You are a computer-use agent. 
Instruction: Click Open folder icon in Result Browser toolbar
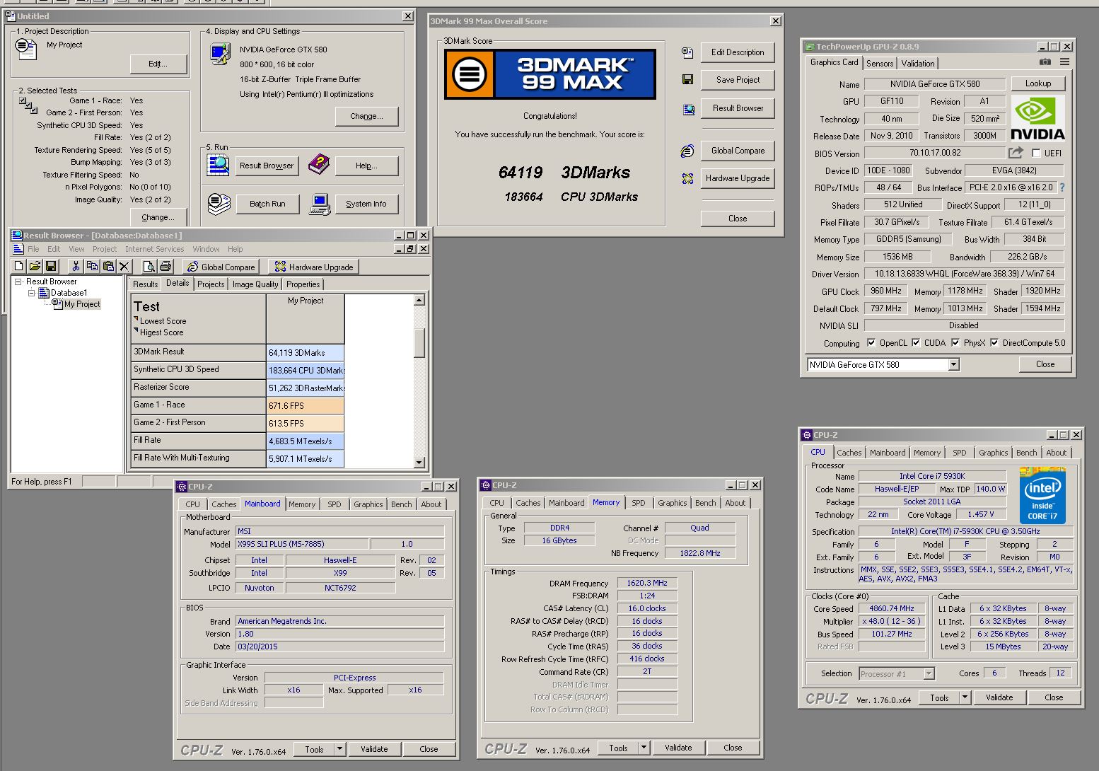(x=35, y=267)
